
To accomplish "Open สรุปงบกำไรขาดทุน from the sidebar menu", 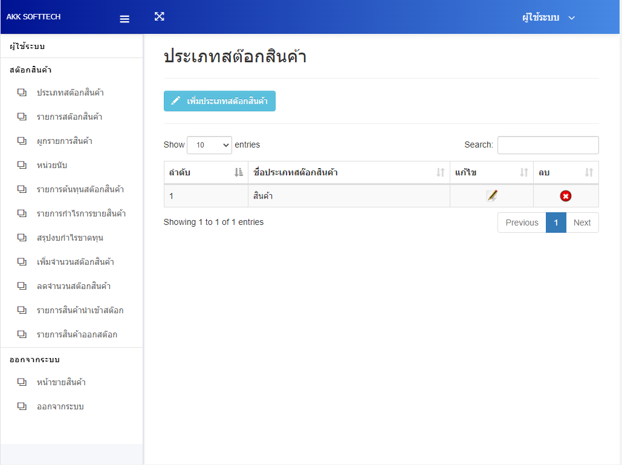I will [x=70, y=238].
